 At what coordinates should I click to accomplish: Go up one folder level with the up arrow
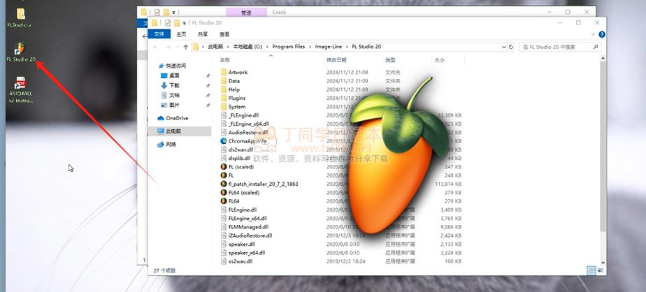pos(185,47)
